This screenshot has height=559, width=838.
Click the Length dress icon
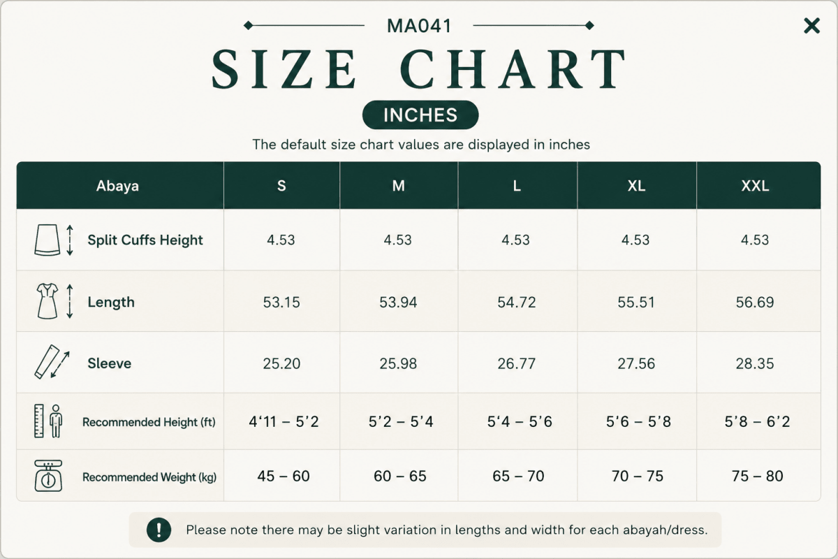[x=47, y=302]
